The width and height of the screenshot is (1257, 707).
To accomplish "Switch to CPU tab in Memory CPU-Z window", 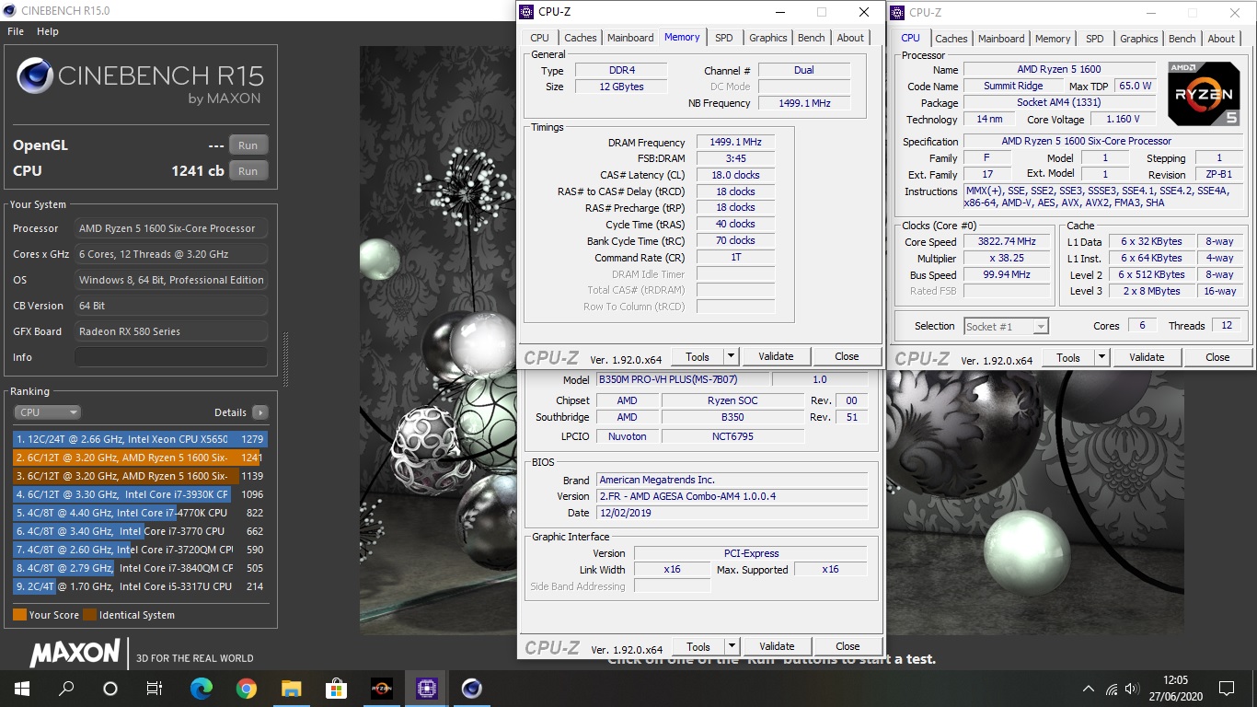I will click(539, 38).
